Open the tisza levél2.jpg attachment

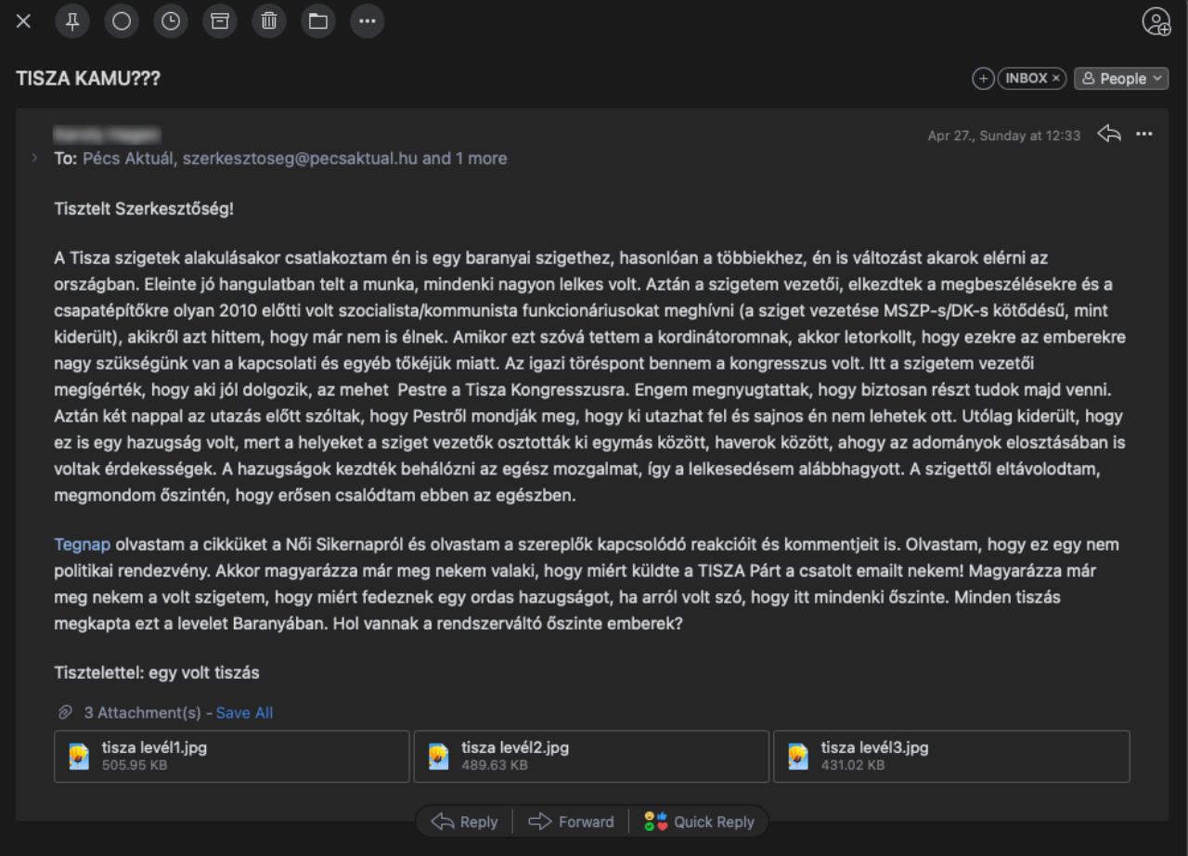coord(591,756)
